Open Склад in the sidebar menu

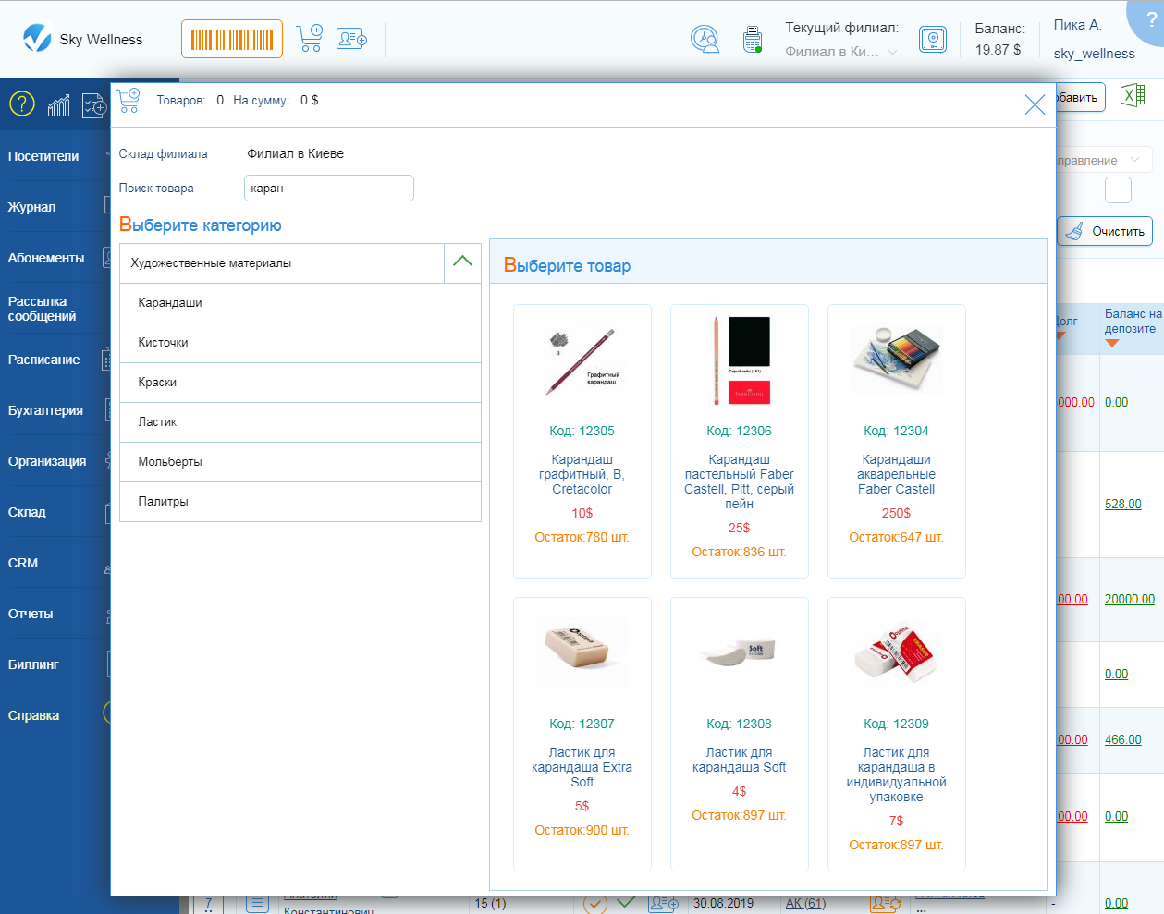[28, 512]
